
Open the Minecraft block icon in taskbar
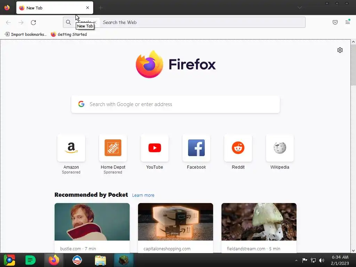coord(124,260)
